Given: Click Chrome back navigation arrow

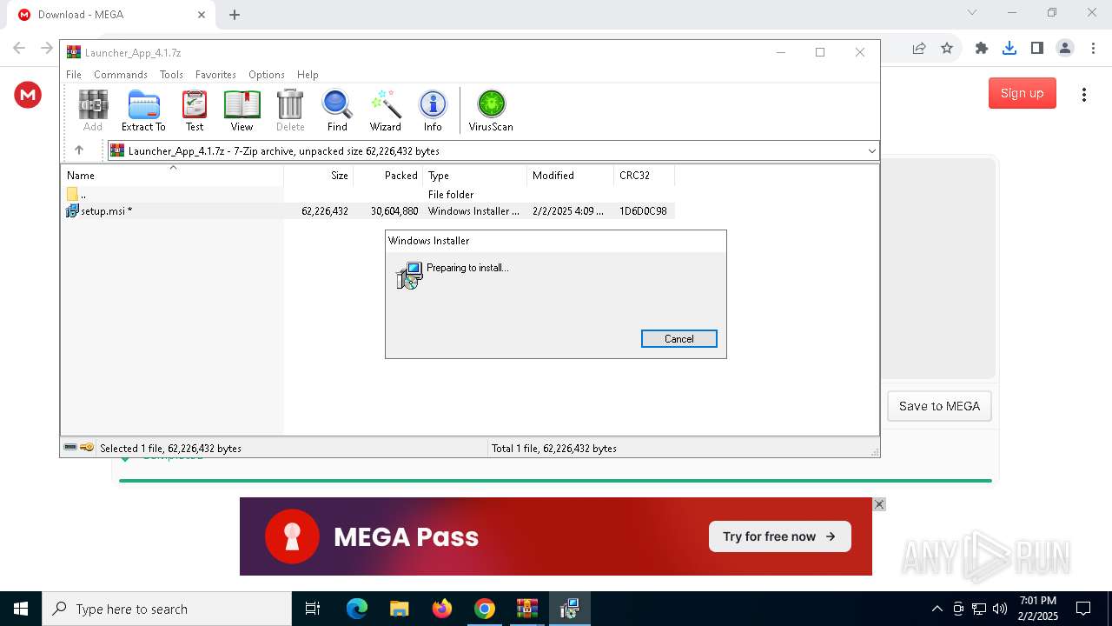Looking at the screenshot, I should (19, 49).
